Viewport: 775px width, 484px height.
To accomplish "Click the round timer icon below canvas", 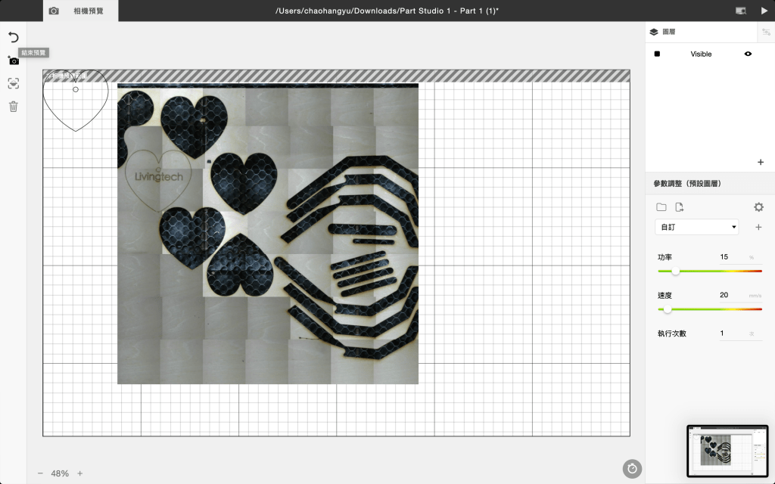I will (x=632, y=469).
